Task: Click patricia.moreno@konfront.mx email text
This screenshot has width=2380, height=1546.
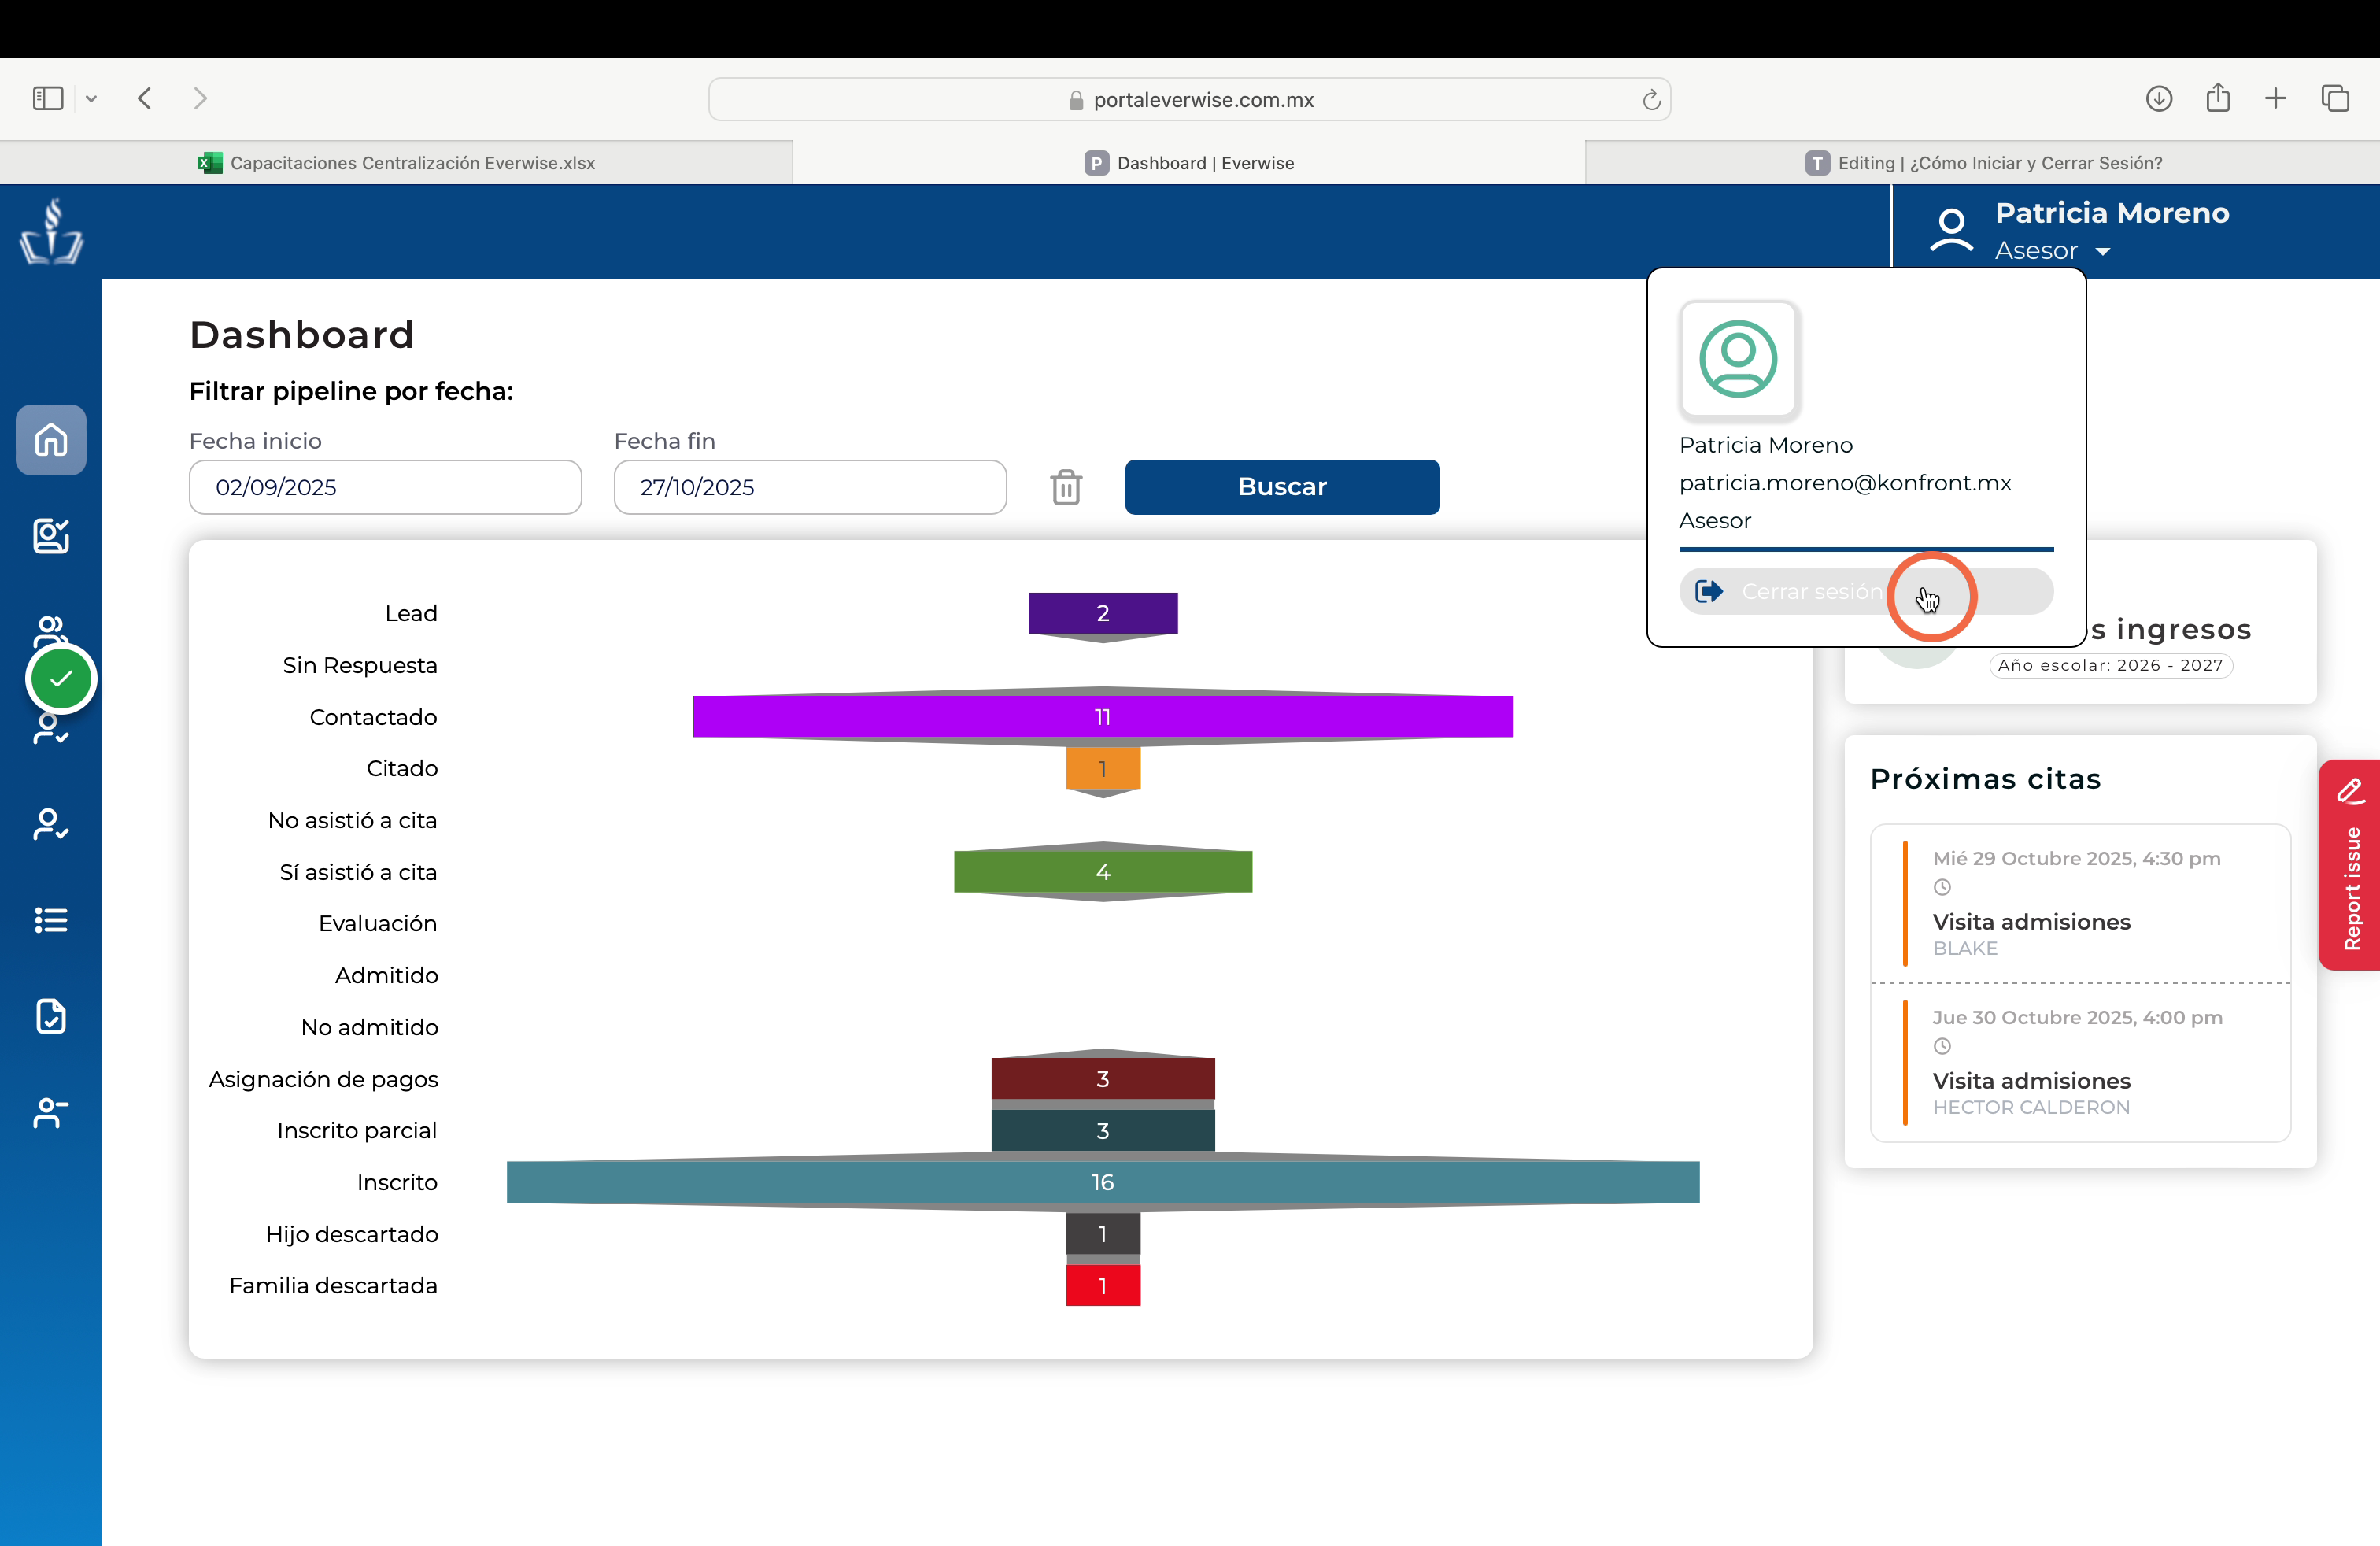Action: pyautogui.click(x=1845, y=483)
